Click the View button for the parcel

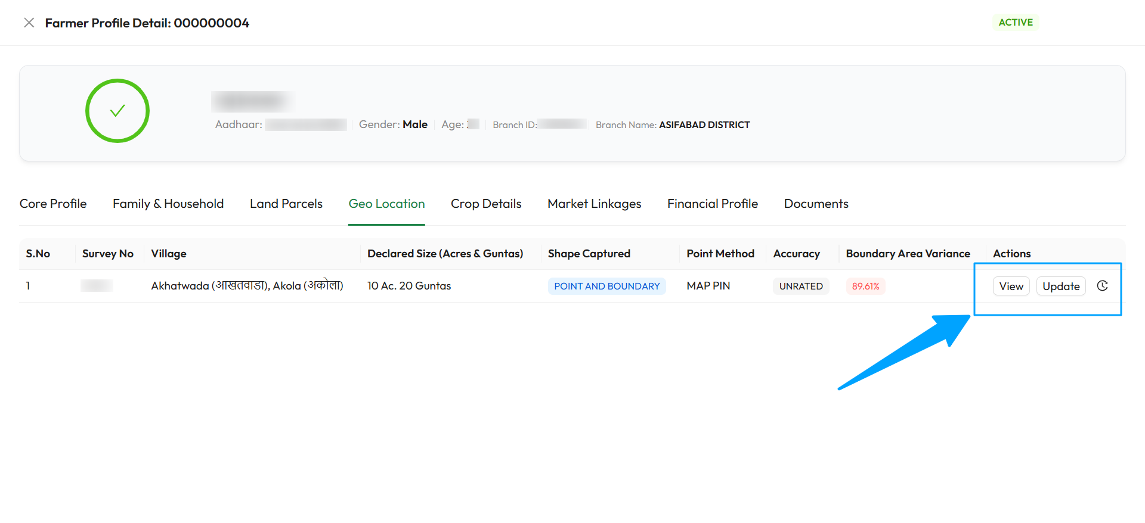point(1011,286)
